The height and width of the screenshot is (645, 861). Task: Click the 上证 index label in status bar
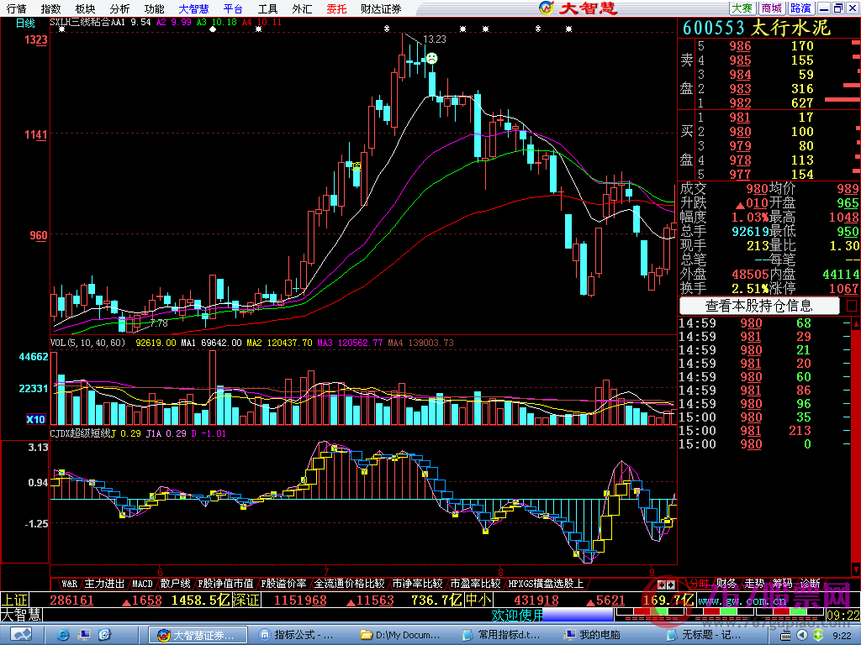click(14, 600)
